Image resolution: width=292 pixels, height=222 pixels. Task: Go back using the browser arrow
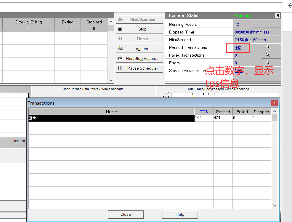click(289, 6)
